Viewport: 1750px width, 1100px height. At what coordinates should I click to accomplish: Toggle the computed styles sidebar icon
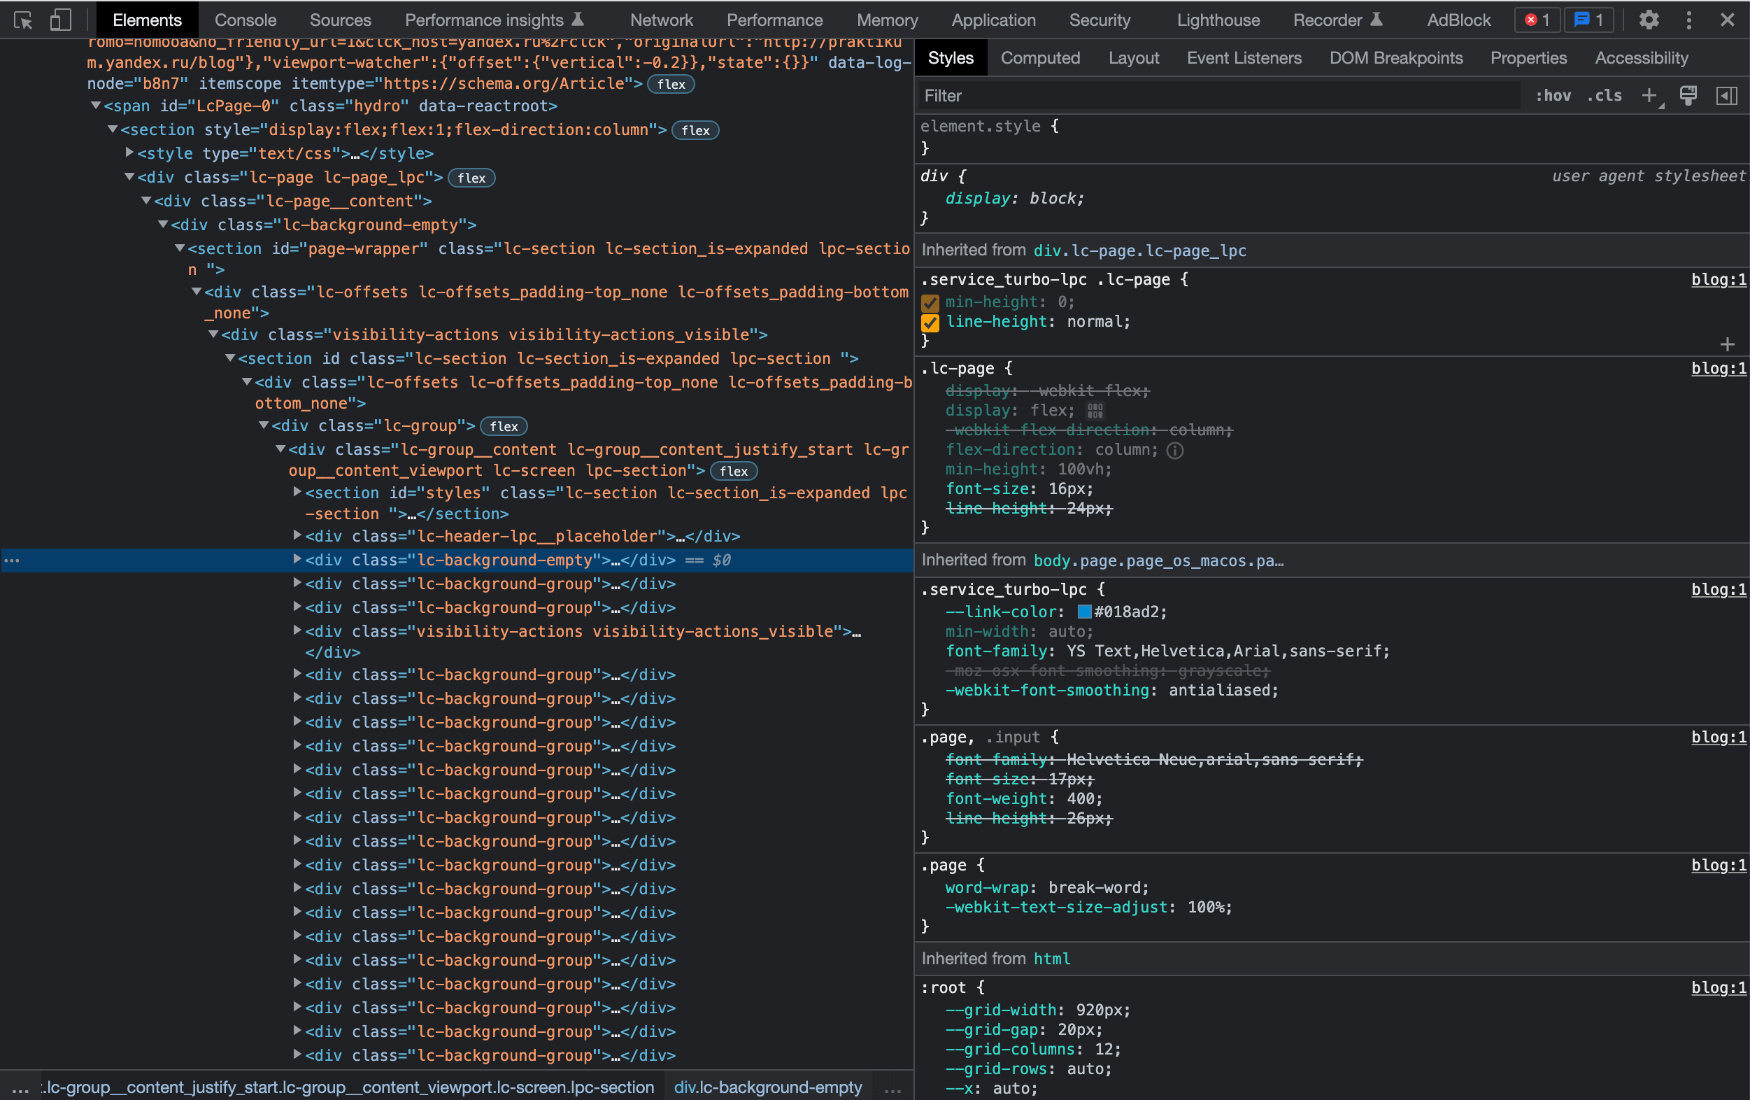(x=1727, y=95)
